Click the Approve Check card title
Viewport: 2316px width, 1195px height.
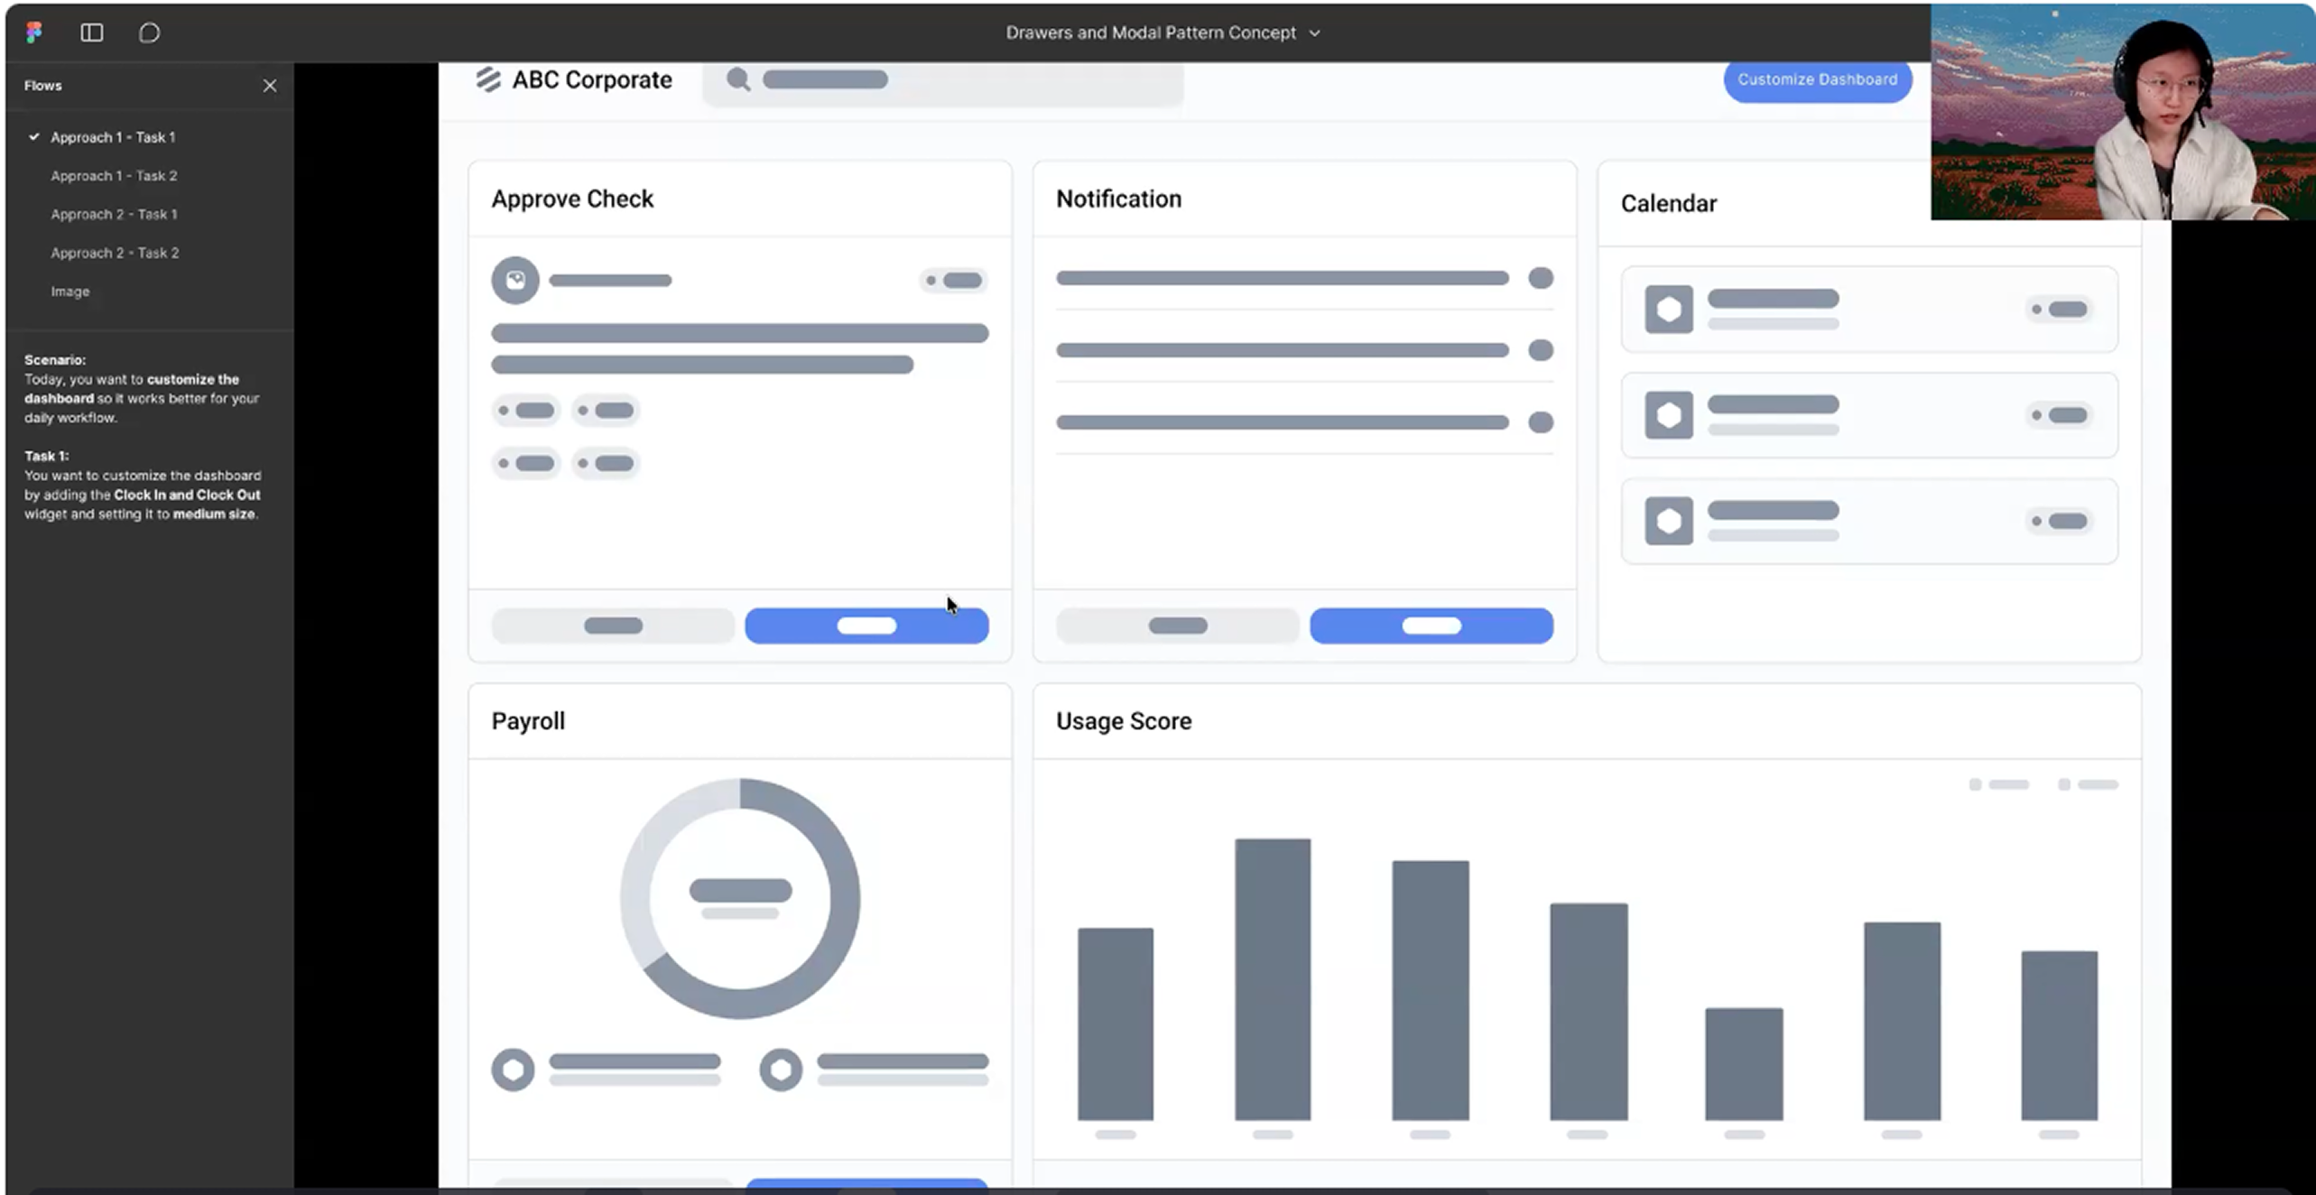(x=572, y=199)
